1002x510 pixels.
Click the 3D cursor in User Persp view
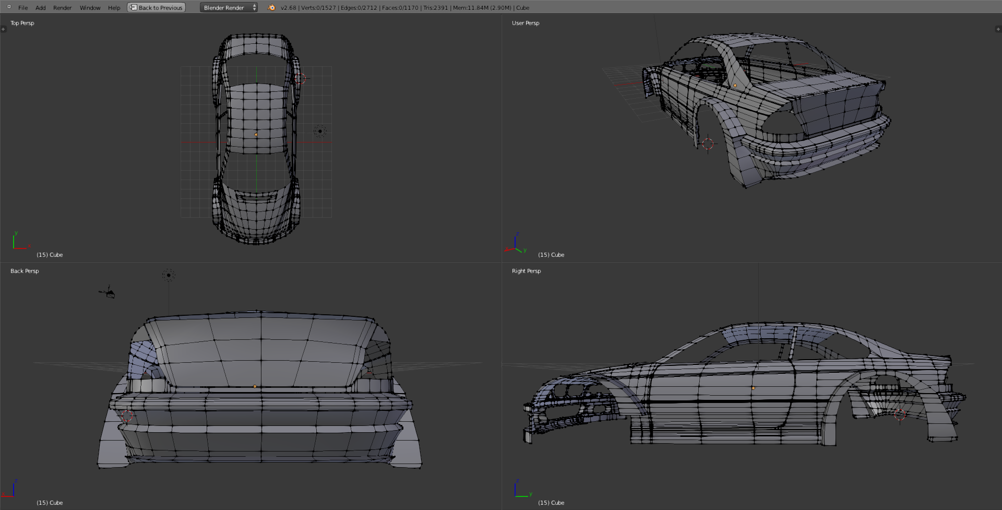708,144
